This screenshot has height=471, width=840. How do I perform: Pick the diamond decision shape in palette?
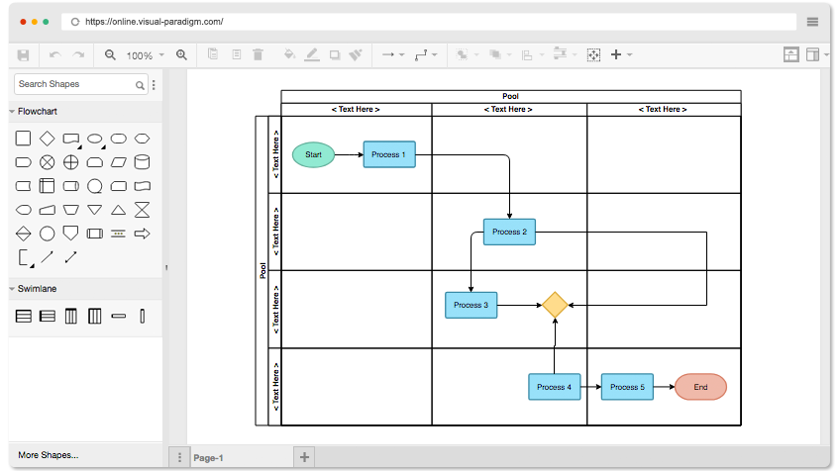48,139
